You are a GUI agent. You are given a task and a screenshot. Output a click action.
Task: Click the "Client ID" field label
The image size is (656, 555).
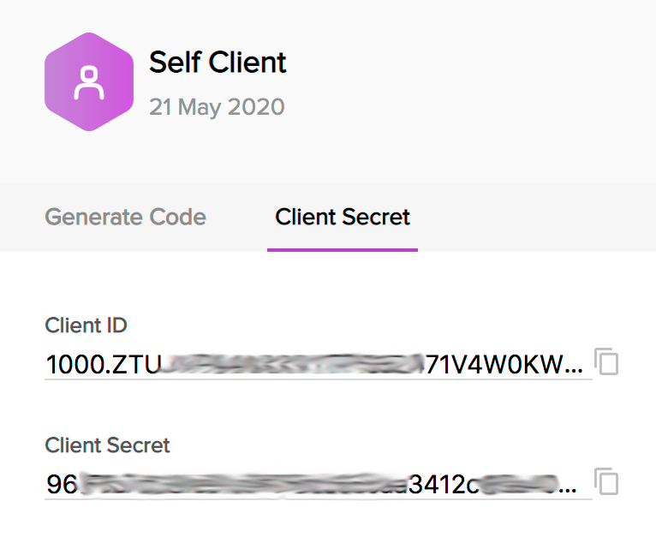pyautogui.click(x=86, y=325)
